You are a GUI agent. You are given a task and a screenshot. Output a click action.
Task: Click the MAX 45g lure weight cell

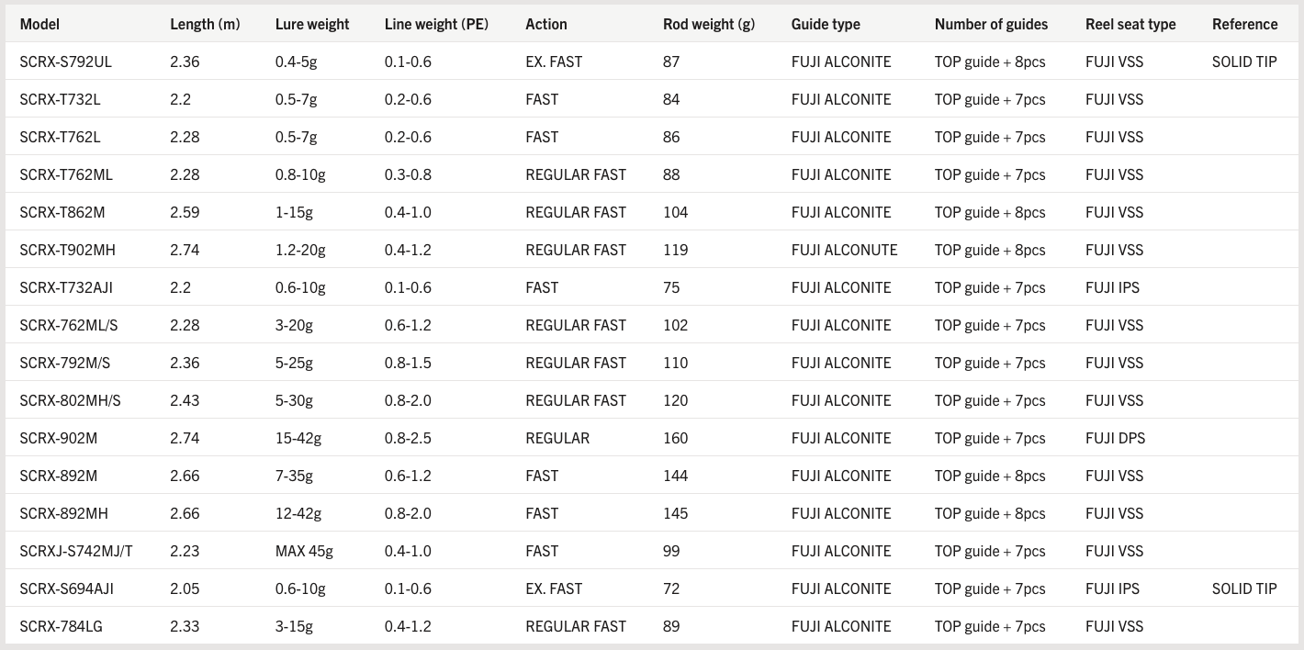[x=304, y=551]
